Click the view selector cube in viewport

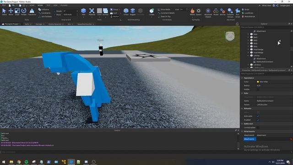230,36
